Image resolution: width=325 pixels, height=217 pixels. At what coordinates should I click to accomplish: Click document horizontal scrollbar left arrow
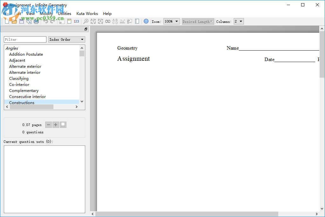click(x=93, y=214)
